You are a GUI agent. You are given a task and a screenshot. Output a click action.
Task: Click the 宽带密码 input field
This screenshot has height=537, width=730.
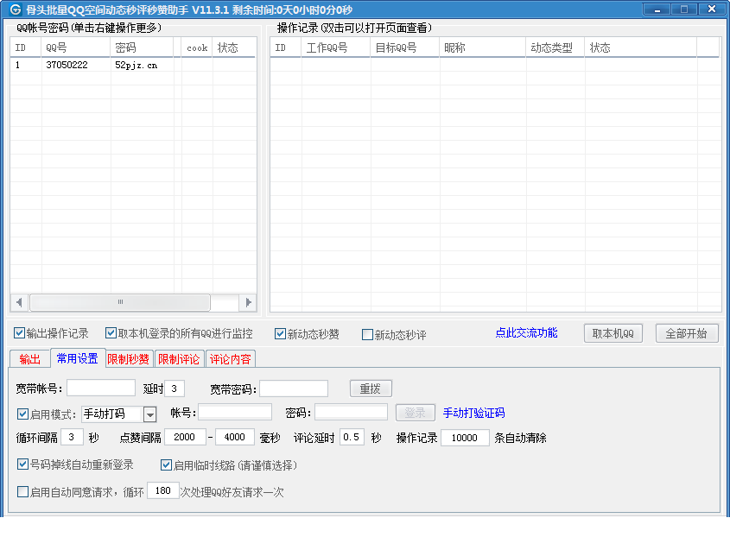[x=294, y=389]
